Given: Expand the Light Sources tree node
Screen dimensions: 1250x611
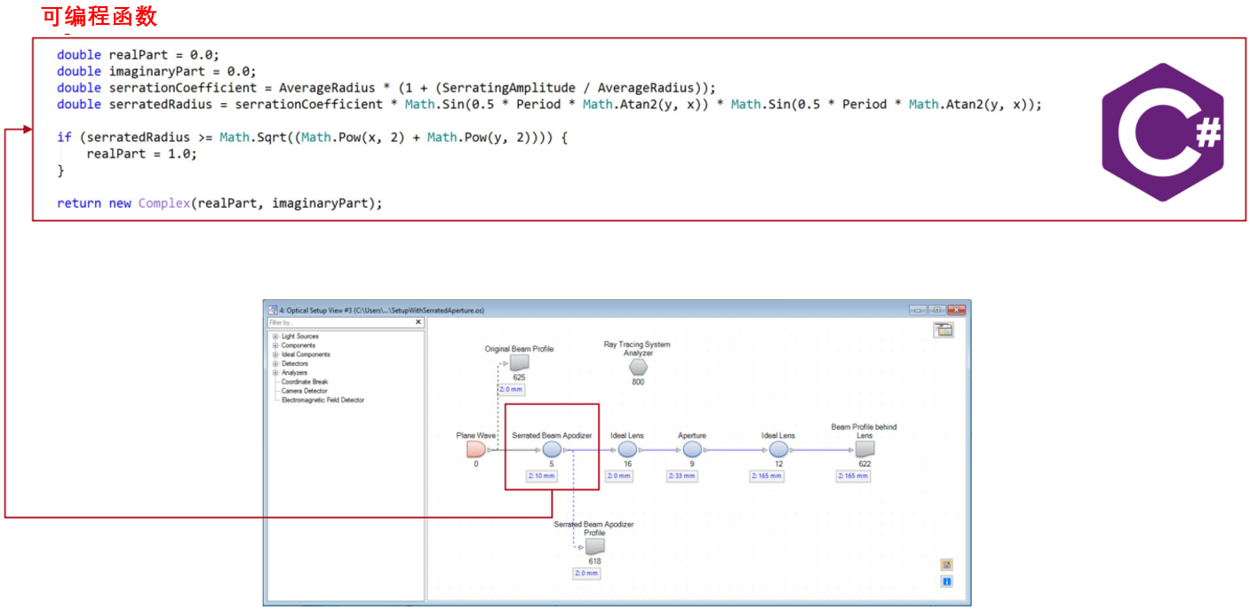Looking at the screenshot, I should tap(275, 337).
